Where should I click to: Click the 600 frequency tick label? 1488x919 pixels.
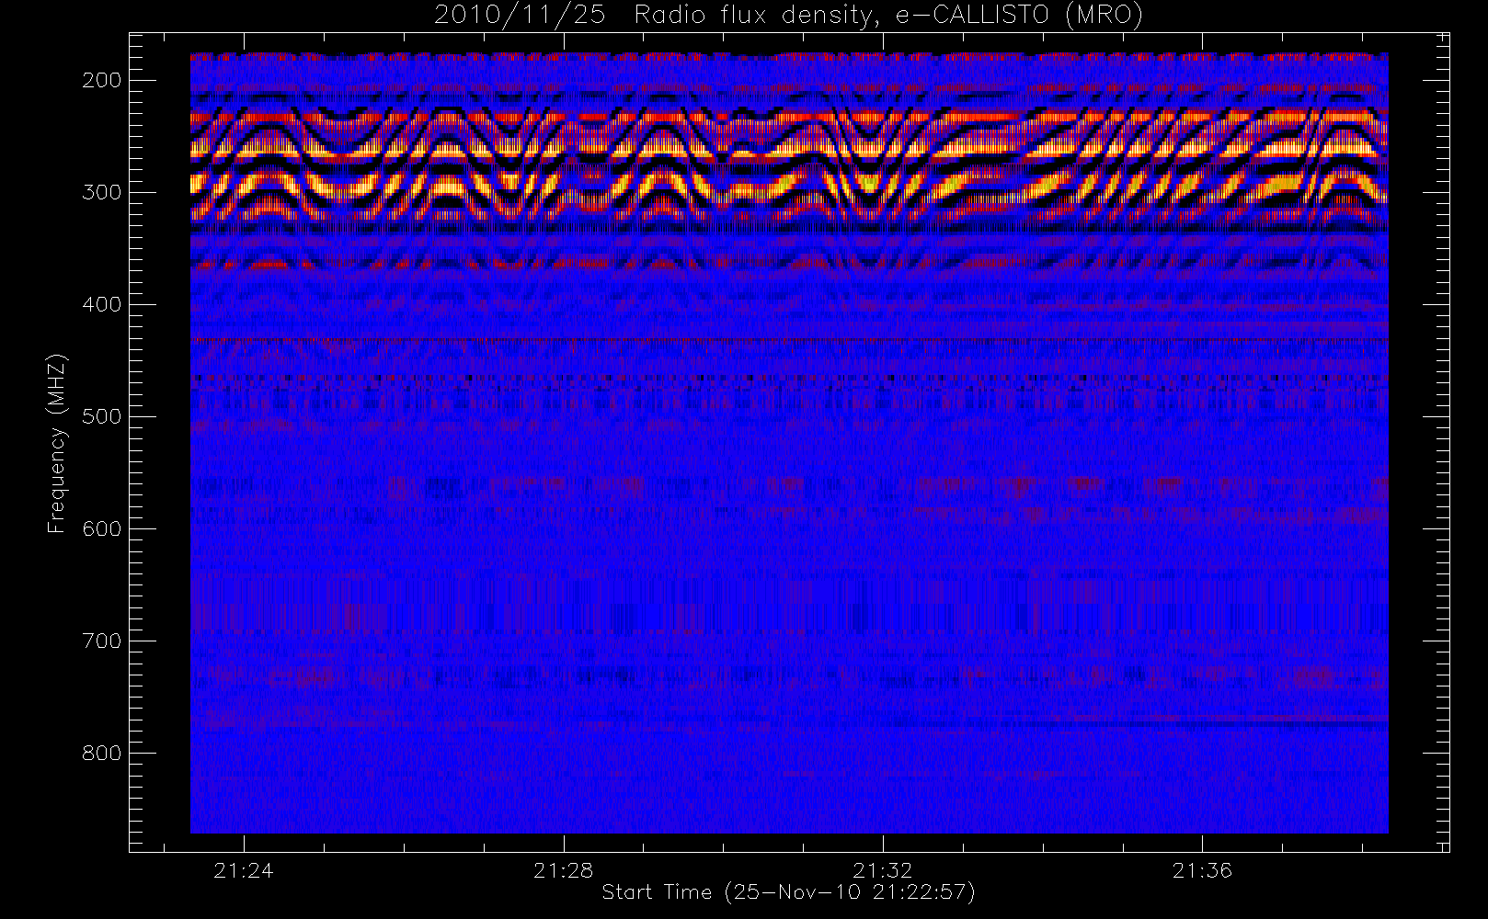pyautogui.click(x=101, y=528)
